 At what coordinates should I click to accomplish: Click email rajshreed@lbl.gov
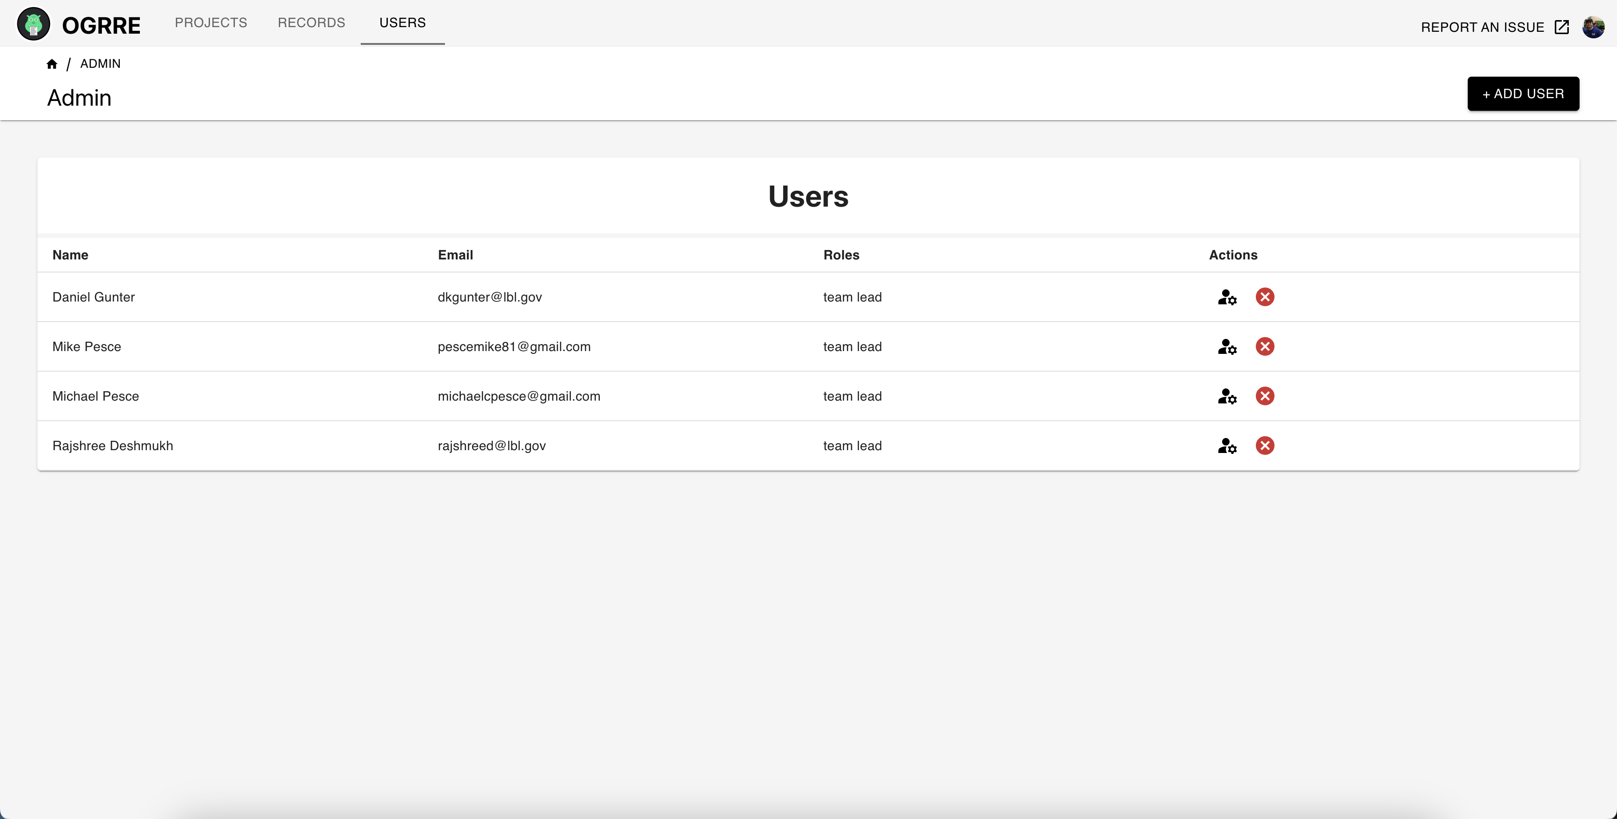(491, 446)
